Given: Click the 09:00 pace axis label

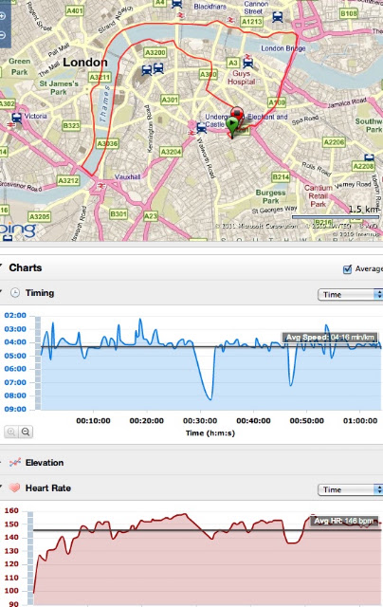Looking at the screenshot, I should coord(15,409).
